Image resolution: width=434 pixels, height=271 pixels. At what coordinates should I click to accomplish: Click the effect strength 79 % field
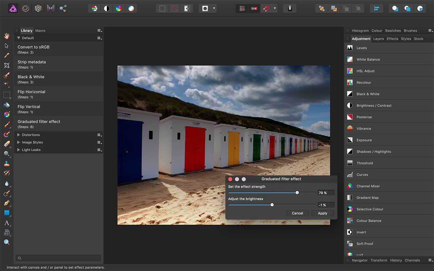326,193
